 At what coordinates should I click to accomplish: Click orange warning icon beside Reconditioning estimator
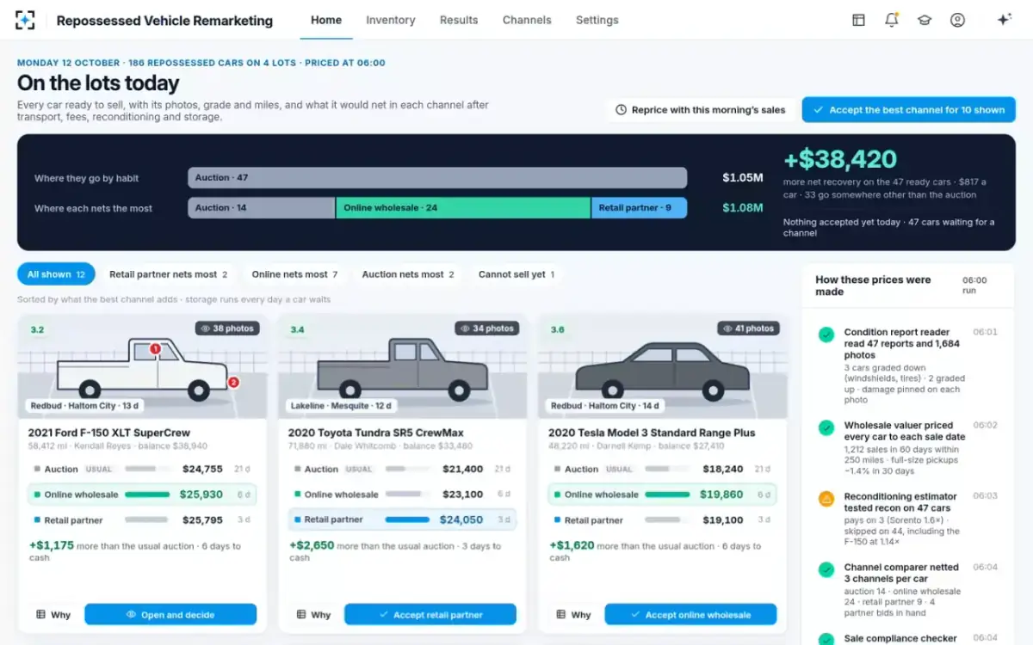[x=826, y=499]
